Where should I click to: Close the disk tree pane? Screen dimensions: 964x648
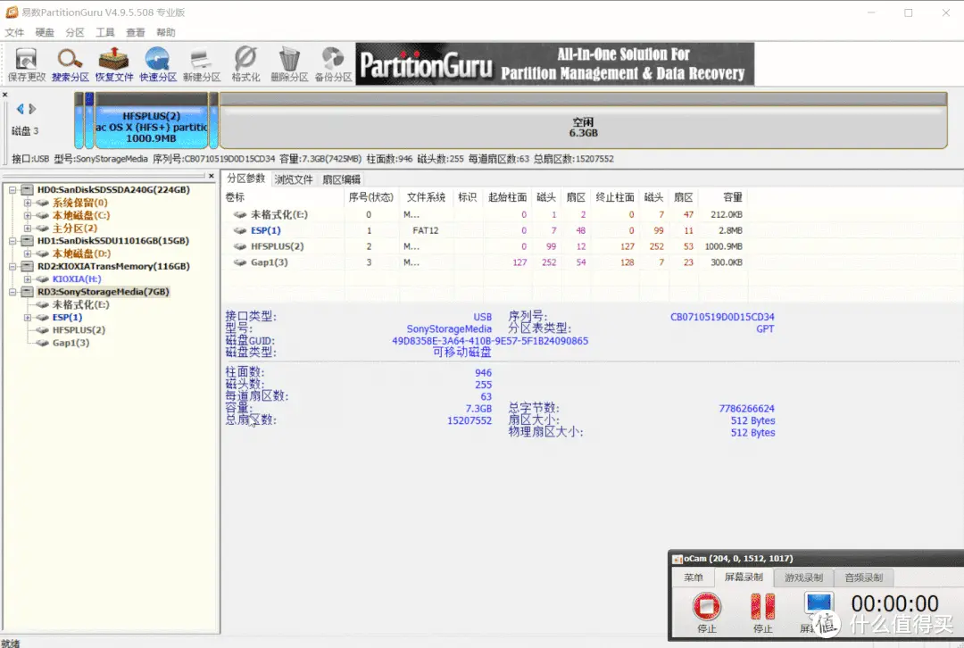tap(212, 176)
